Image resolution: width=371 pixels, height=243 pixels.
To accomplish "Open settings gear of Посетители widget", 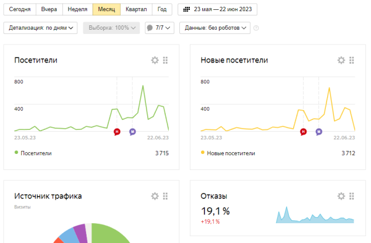I will tap(155, 60).
